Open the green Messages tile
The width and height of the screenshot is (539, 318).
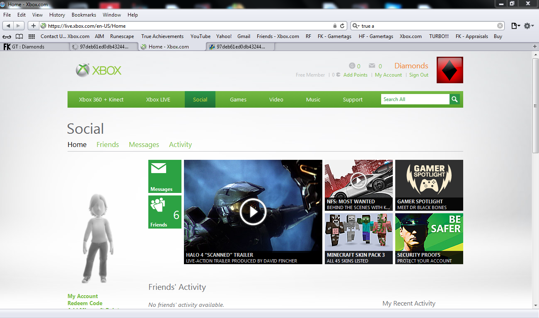click(x=165, y=176)
